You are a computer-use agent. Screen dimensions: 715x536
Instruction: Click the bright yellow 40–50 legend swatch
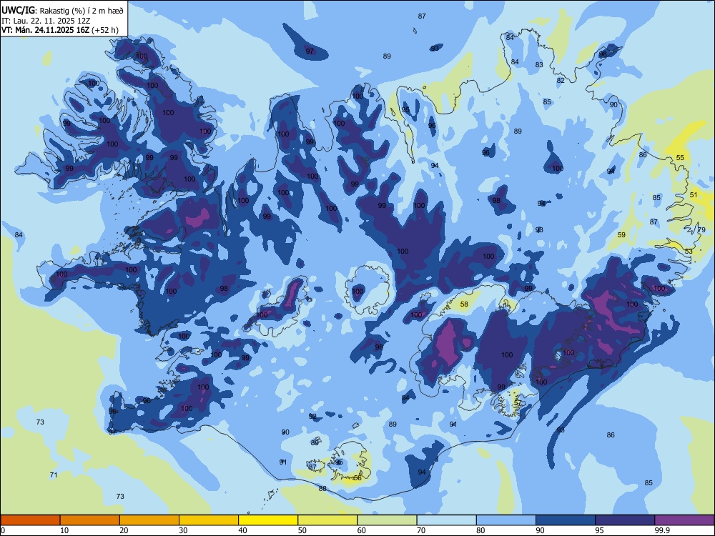(x=268, y=520)
